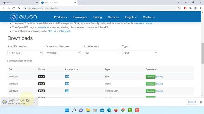Screen dimensions: 204x114
Task: Open Microsoft Edge from taskbar
Action: (109, 110)
